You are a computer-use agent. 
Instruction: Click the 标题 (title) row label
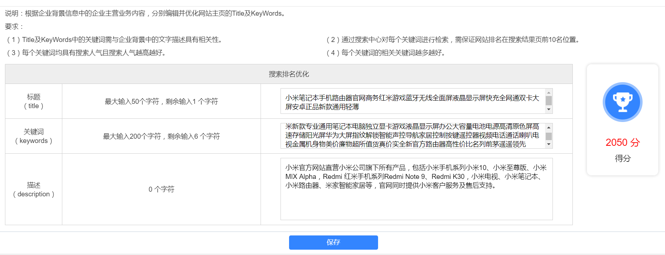pyautogui.click(x=34, y=101)
